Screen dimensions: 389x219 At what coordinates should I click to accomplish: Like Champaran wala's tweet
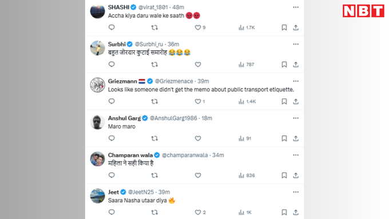click(x=198, y=176)
